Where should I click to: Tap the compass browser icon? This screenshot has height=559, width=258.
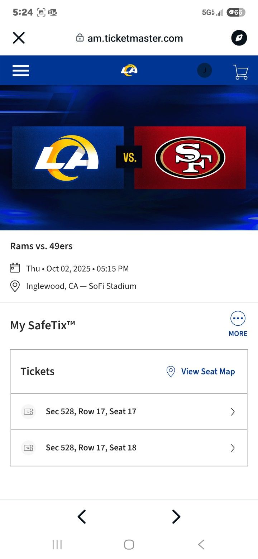pyautogui.click(x=239, y=38)
